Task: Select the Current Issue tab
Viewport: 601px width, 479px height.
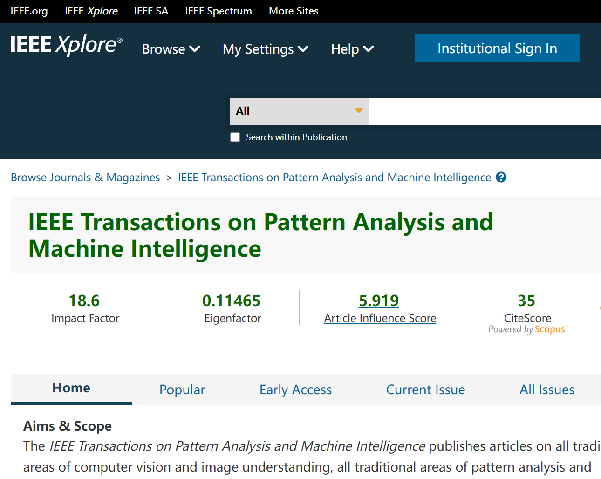Action: click(x=425, y=390)
